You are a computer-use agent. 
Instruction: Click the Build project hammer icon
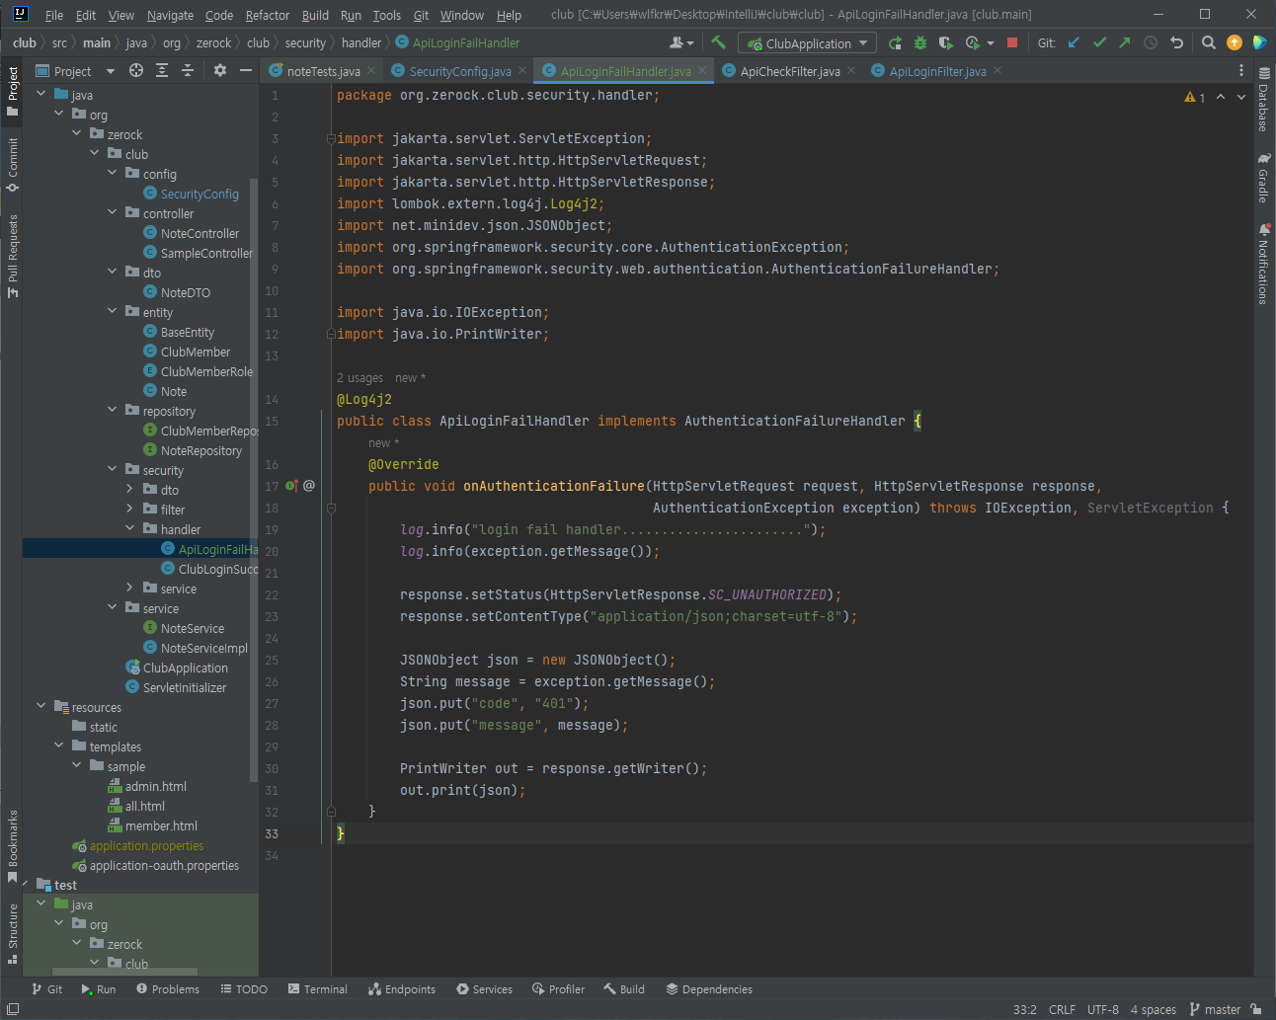718,42
